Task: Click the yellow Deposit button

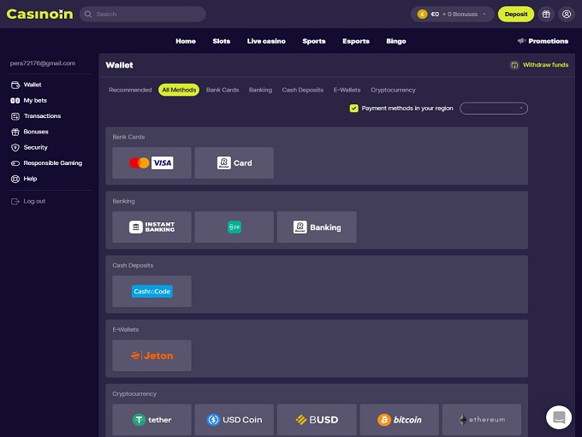Action: [x=516, y=15]
